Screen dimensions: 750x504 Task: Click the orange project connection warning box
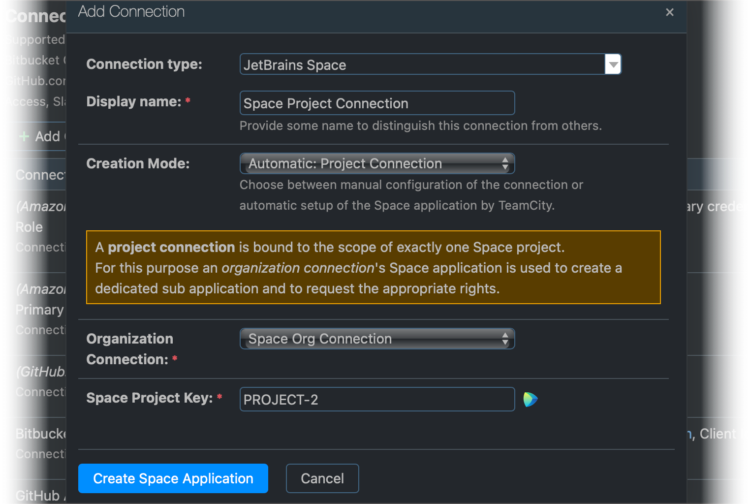[x=374, y=267]
